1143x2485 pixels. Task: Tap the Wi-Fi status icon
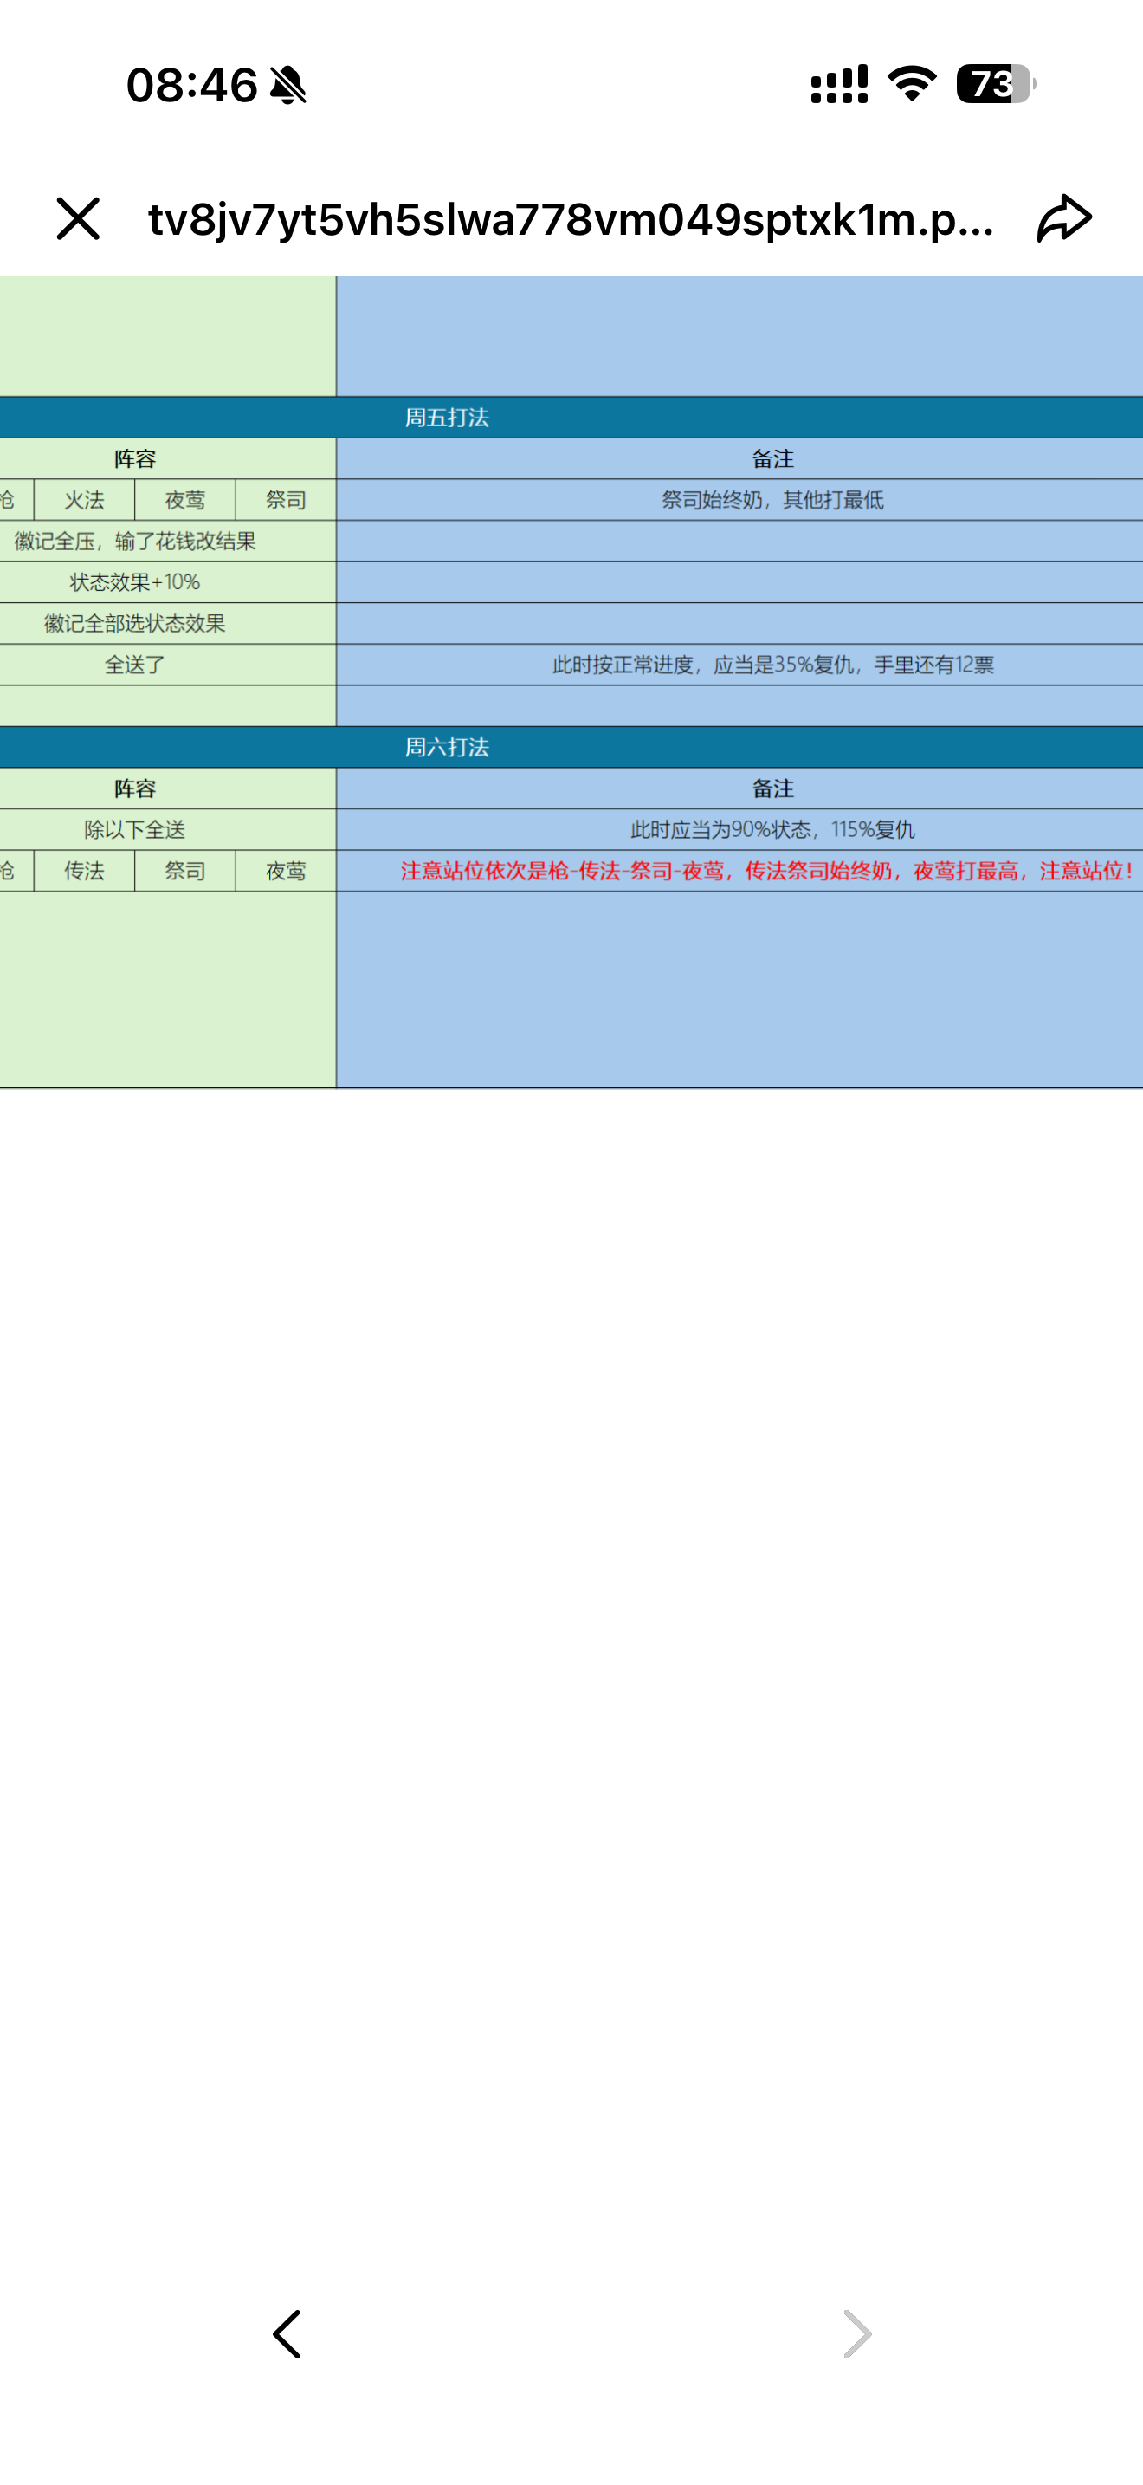click(x=912, y=84)
